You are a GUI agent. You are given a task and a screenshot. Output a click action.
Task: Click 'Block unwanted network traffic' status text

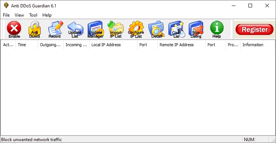[32, 140]
